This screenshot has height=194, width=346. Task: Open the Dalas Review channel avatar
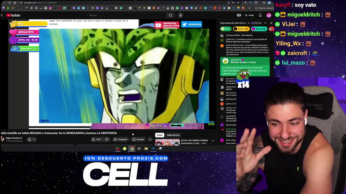click(x=2, y=139)
